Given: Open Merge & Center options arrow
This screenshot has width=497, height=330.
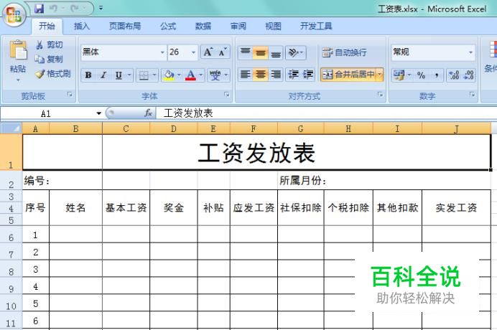Looking at the screenshot, I should pos(380,75).
